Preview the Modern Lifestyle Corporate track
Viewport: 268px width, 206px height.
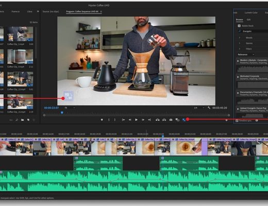[238, 61]
